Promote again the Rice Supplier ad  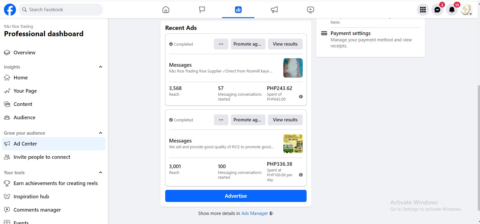pyautogui.click(x=248, y=44)
